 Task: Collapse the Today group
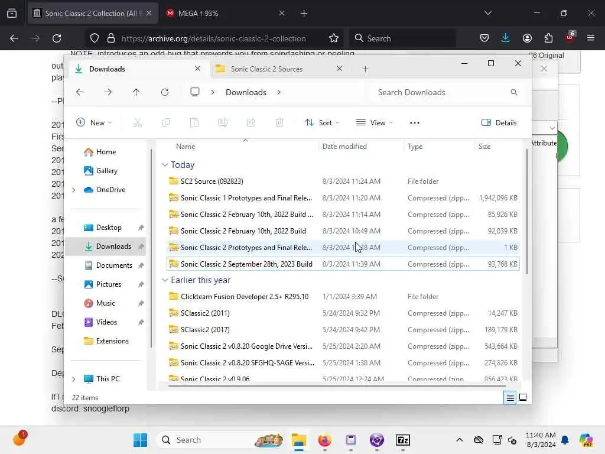coord(165,165)
